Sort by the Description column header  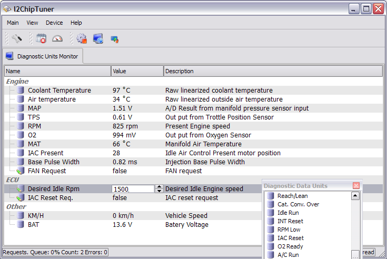(273, 71)
